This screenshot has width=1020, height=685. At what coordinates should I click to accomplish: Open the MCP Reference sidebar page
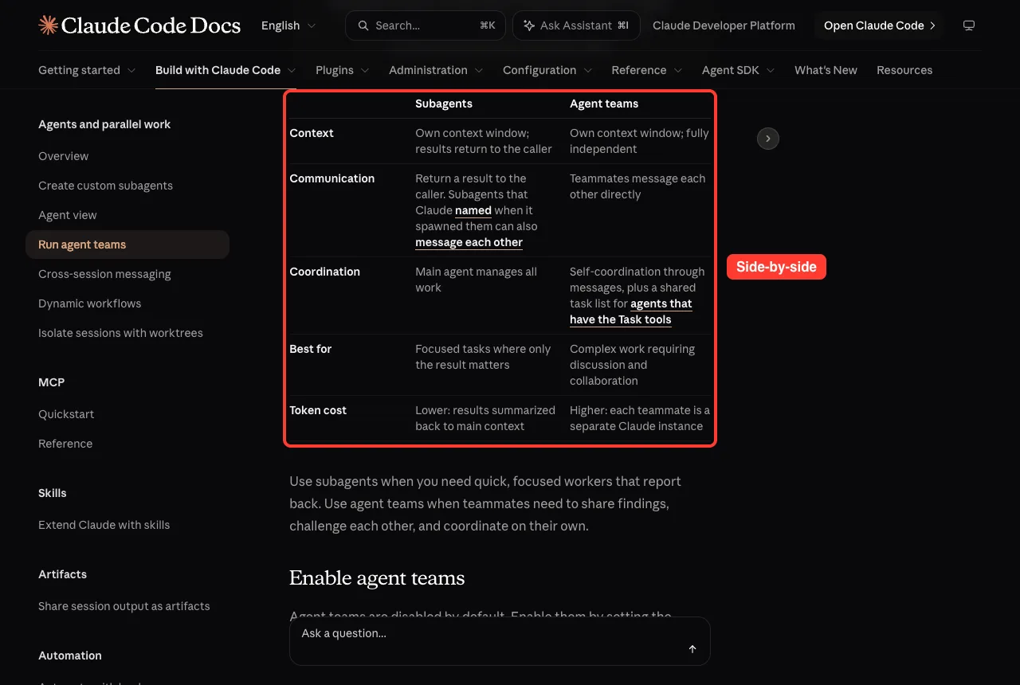click(65, 444)
